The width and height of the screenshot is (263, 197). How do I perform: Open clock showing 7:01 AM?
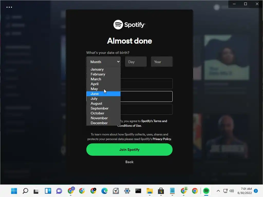click(x=245, y=191)
